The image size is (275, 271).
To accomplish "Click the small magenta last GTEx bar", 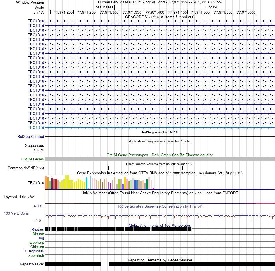I will pyautogui.click(x=153, y=188).
